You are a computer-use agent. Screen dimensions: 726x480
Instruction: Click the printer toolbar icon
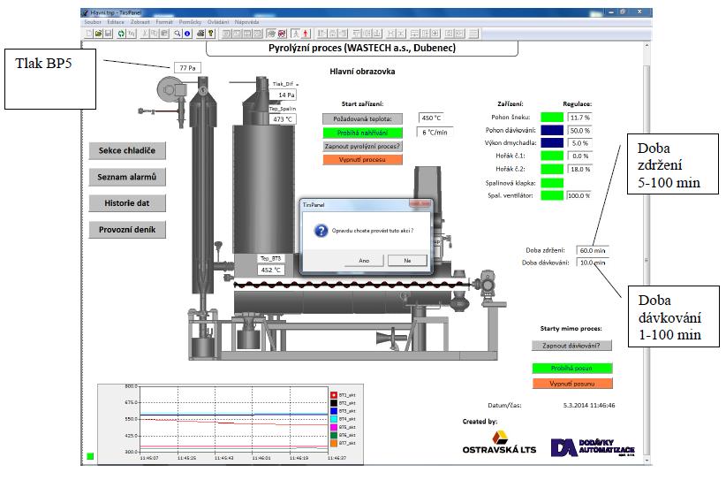point(201,34)
